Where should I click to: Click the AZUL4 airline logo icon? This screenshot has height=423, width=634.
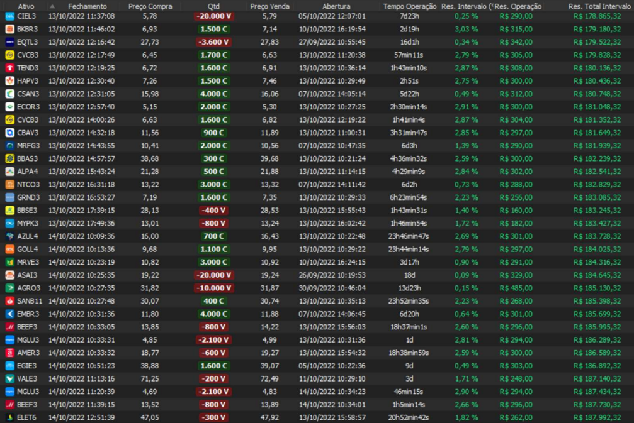pos(9,236)
